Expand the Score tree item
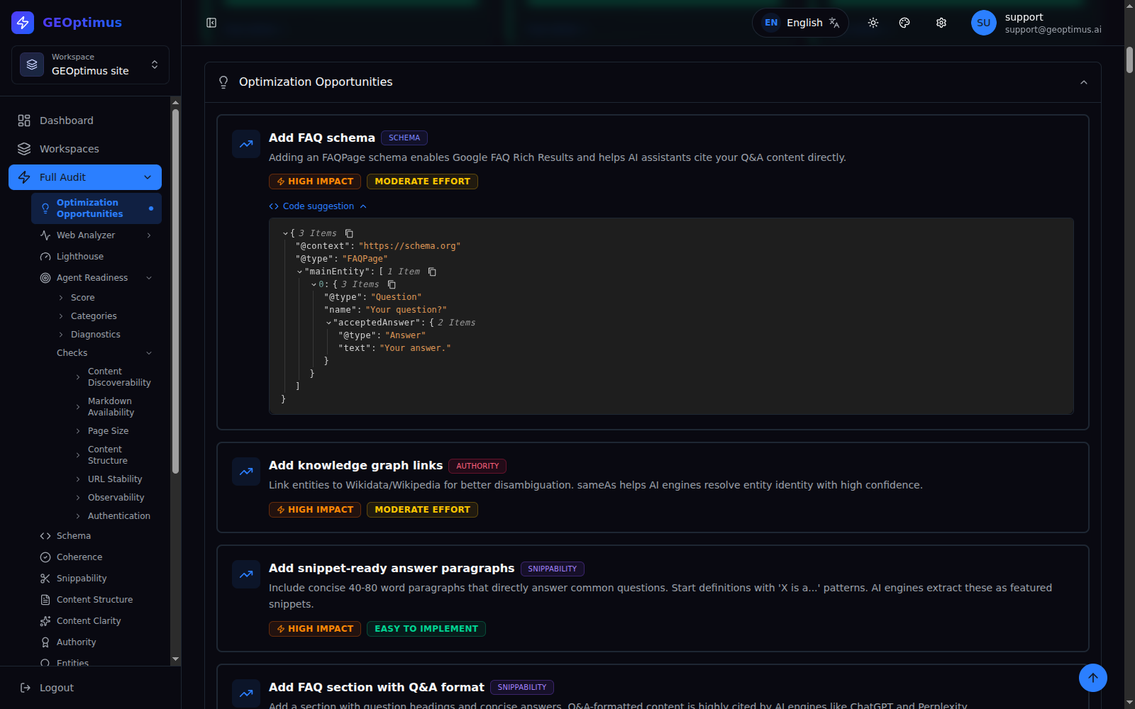 [x=61, y=298]
